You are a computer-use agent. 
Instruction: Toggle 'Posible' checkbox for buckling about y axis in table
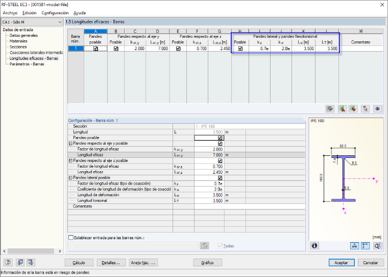tap(116, 49)
